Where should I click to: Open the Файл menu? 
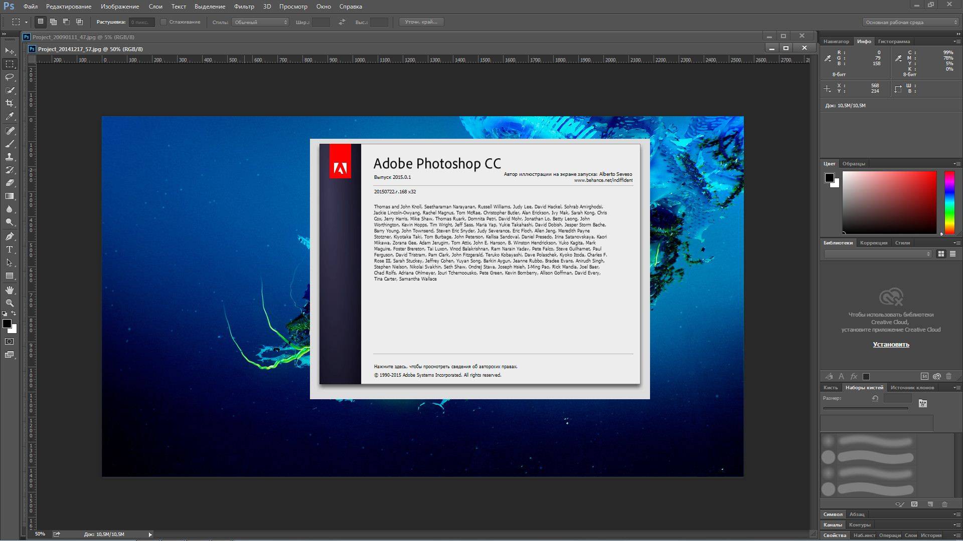(x=31, y=7)
